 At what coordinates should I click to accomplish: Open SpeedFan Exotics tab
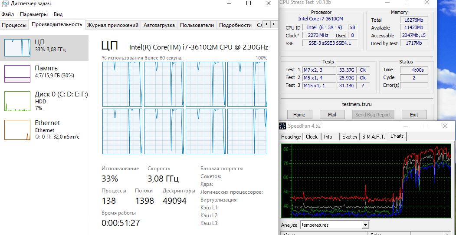[x=350, y=137]
